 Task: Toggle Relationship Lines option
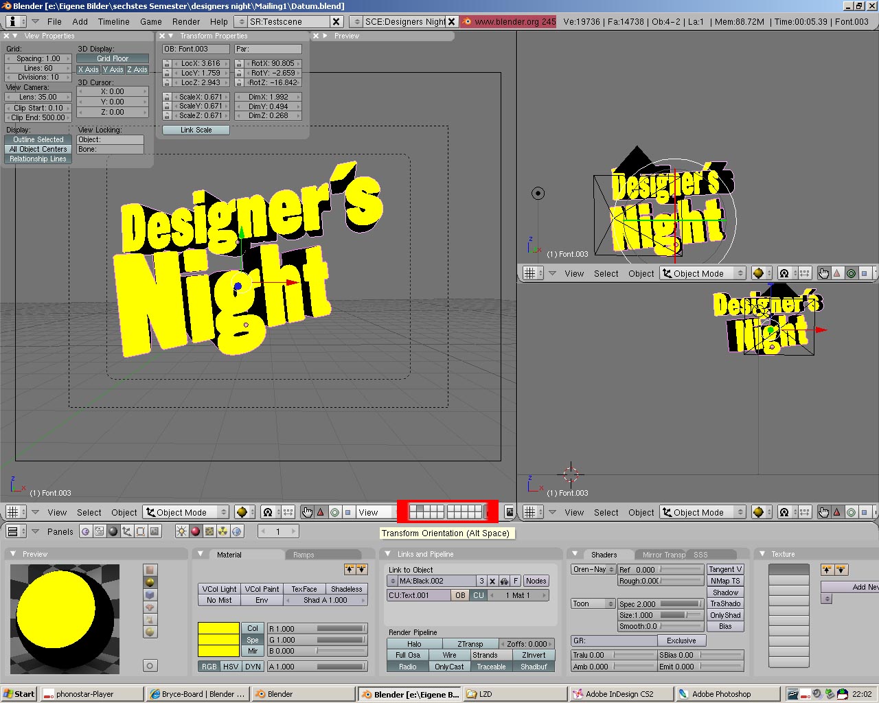(x=38, y=159)
